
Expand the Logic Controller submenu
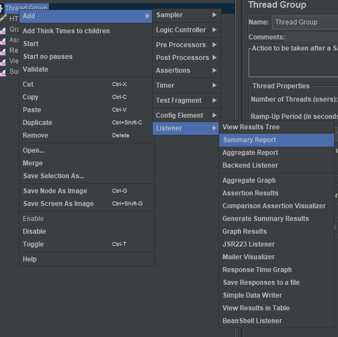(186, 30)
